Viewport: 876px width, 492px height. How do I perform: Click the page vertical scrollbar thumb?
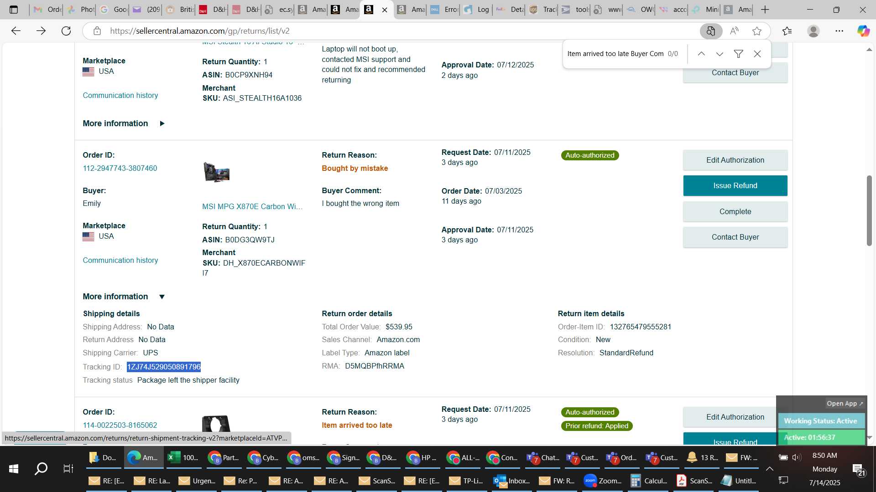(x=869, y=210)
